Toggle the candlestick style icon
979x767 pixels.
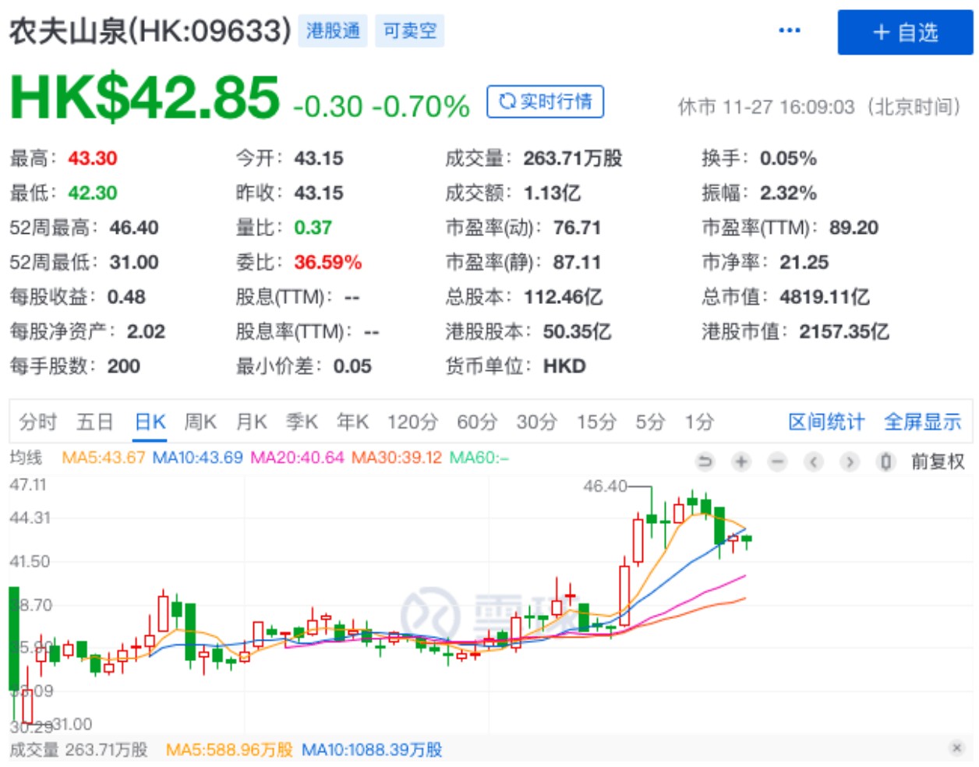[885, 462]
